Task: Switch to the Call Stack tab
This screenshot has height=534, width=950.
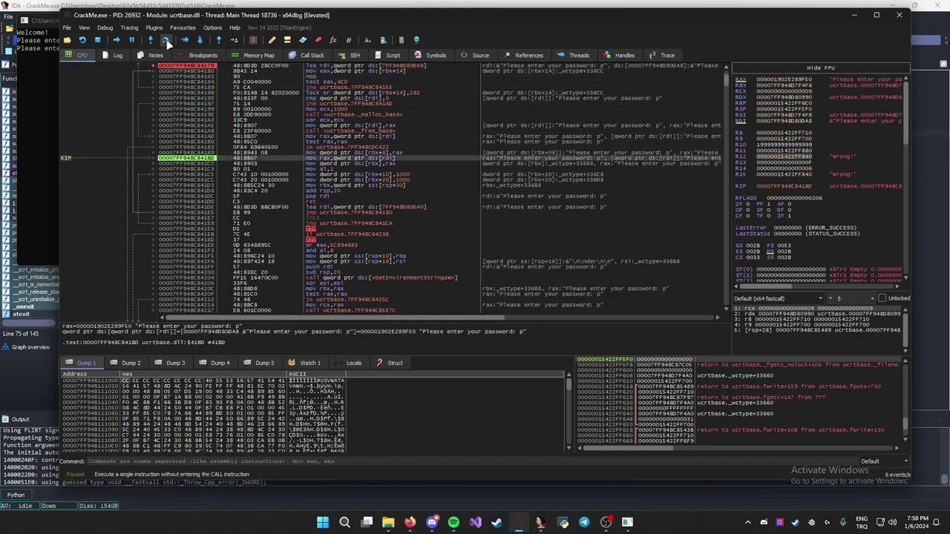Action: [x=307, y=55]
